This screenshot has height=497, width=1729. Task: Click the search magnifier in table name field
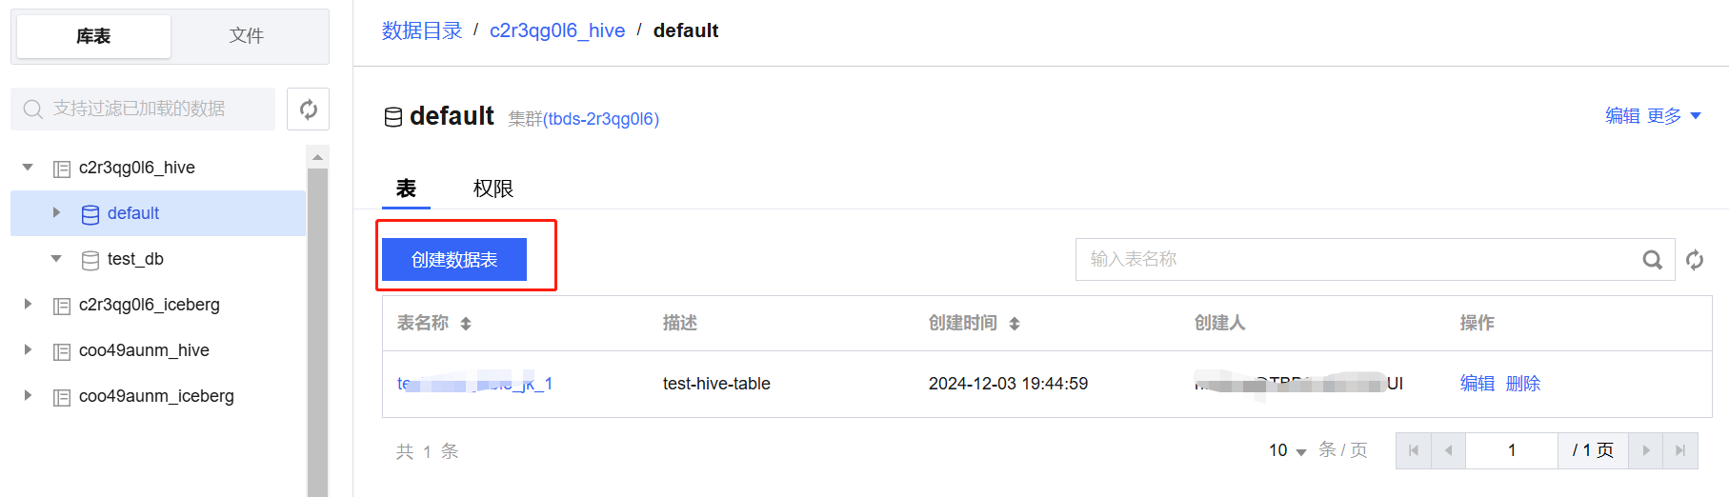coord(1652,260)
